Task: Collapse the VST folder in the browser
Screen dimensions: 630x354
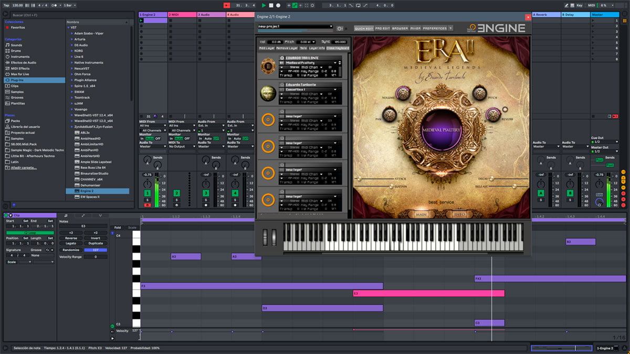Action: click(x=68, y=27)
